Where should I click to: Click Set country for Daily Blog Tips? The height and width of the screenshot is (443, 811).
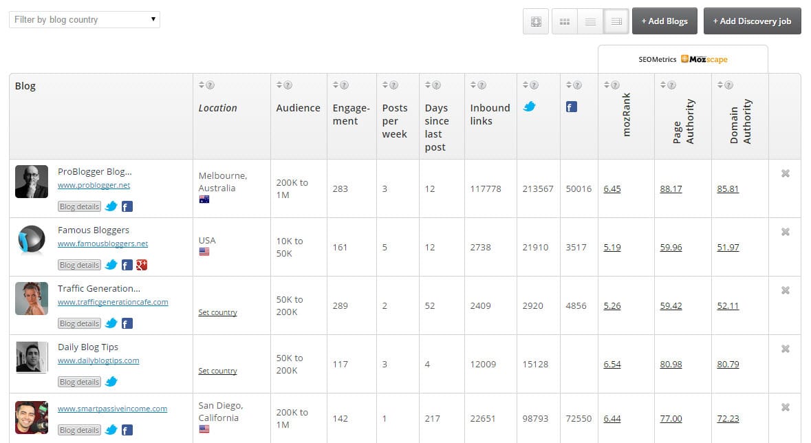pyautogui.click(x=217, y=371)
